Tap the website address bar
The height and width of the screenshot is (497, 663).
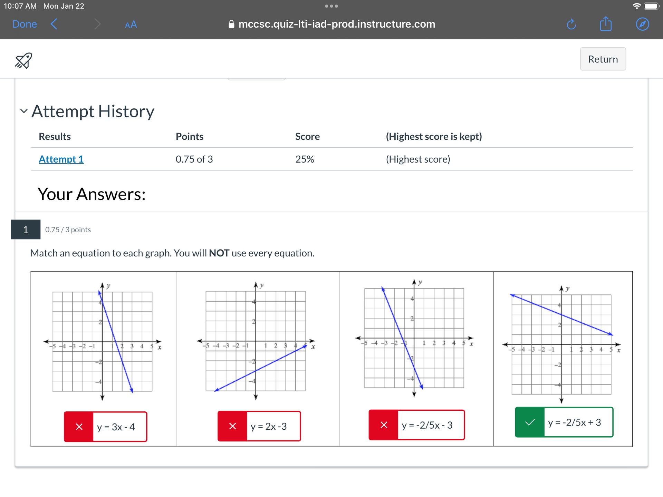[331, 24]
